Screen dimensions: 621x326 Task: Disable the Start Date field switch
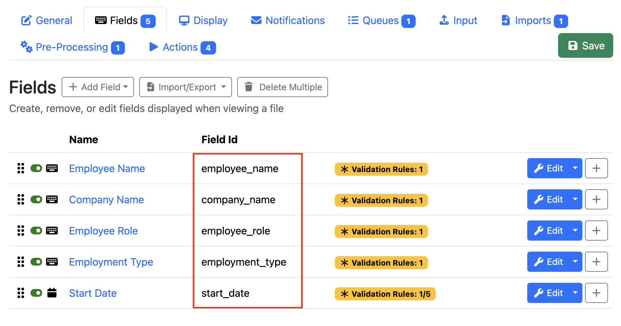pos(36,293)
